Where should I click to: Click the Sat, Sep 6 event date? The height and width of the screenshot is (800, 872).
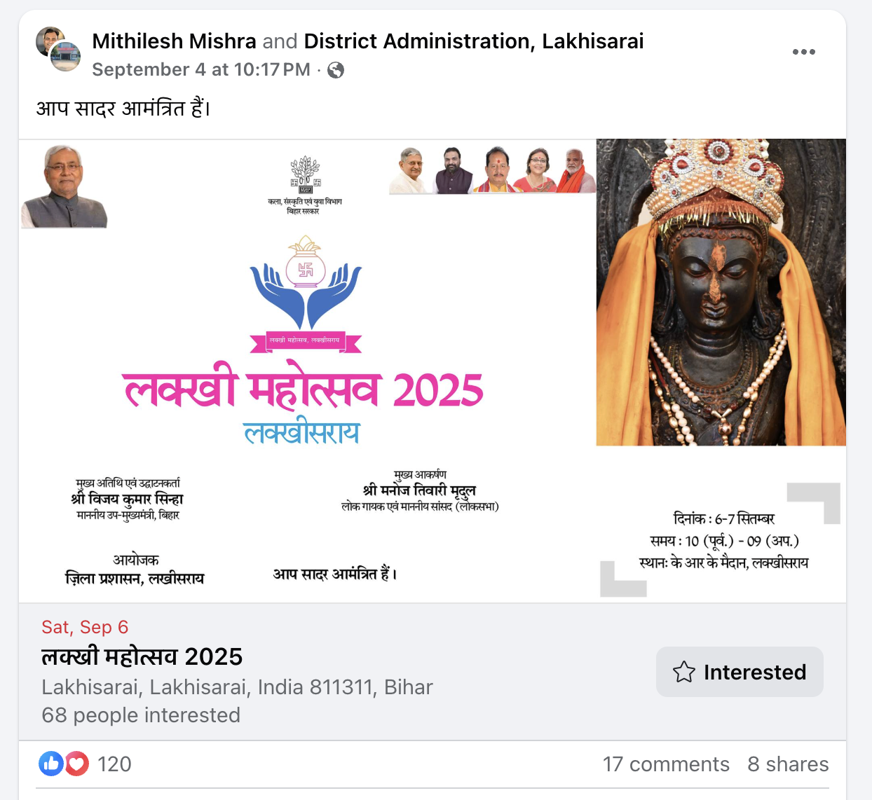coord(85,627)
